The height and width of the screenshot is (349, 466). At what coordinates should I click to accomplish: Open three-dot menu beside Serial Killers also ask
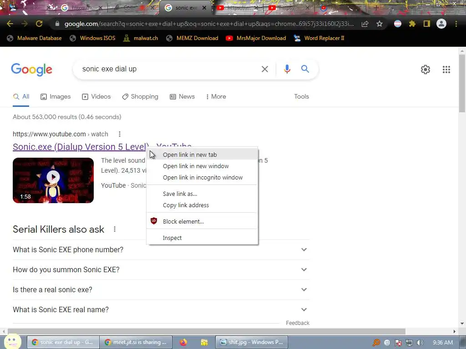coord(114,229)
